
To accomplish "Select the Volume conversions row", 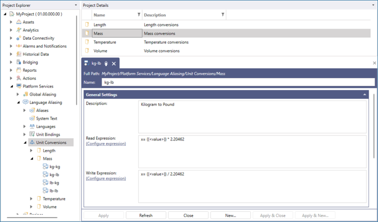I will [226, 51].
